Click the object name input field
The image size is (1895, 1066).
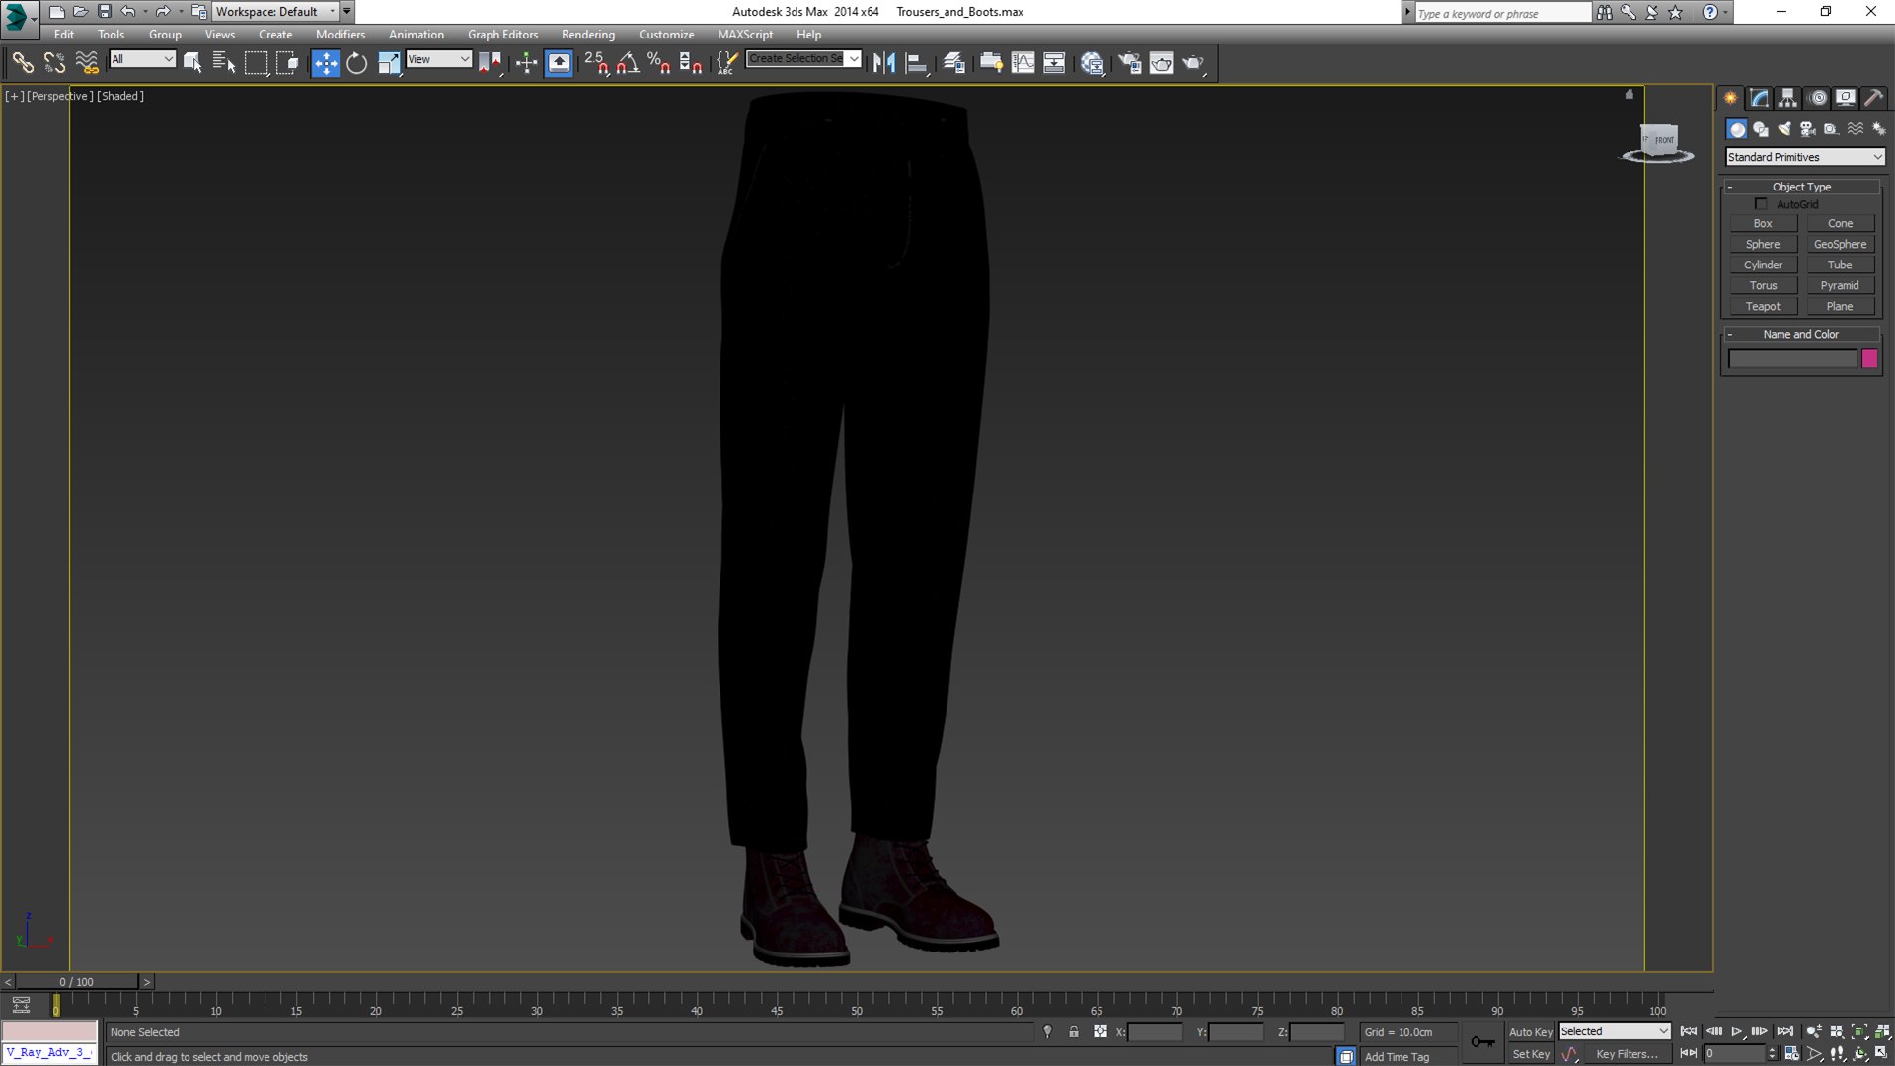[1792, 359]
